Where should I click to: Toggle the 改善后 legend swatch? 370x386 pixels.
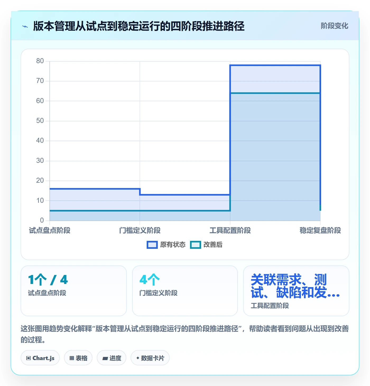coord(196,245)
